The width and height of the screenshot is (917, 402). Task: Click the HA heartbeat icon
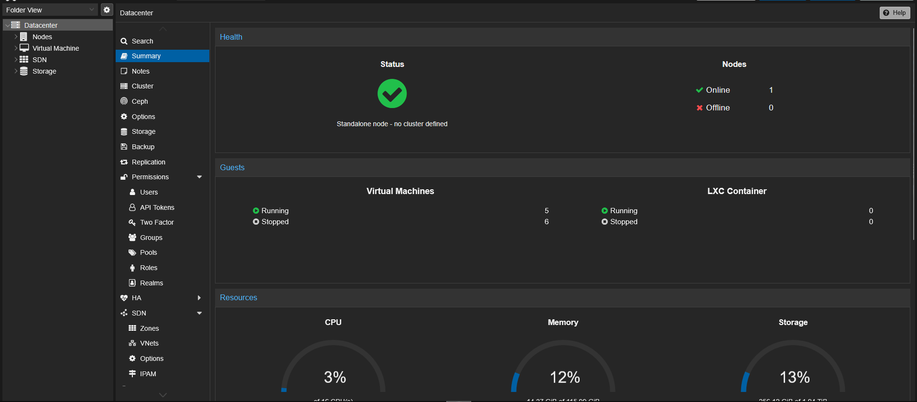coord(124,298)
